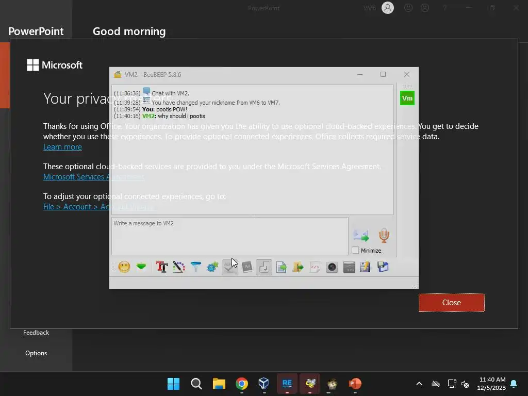Toggle the spell-check icon under the cursor
This screenshot has height=396, width=528.
click(230, 268)
